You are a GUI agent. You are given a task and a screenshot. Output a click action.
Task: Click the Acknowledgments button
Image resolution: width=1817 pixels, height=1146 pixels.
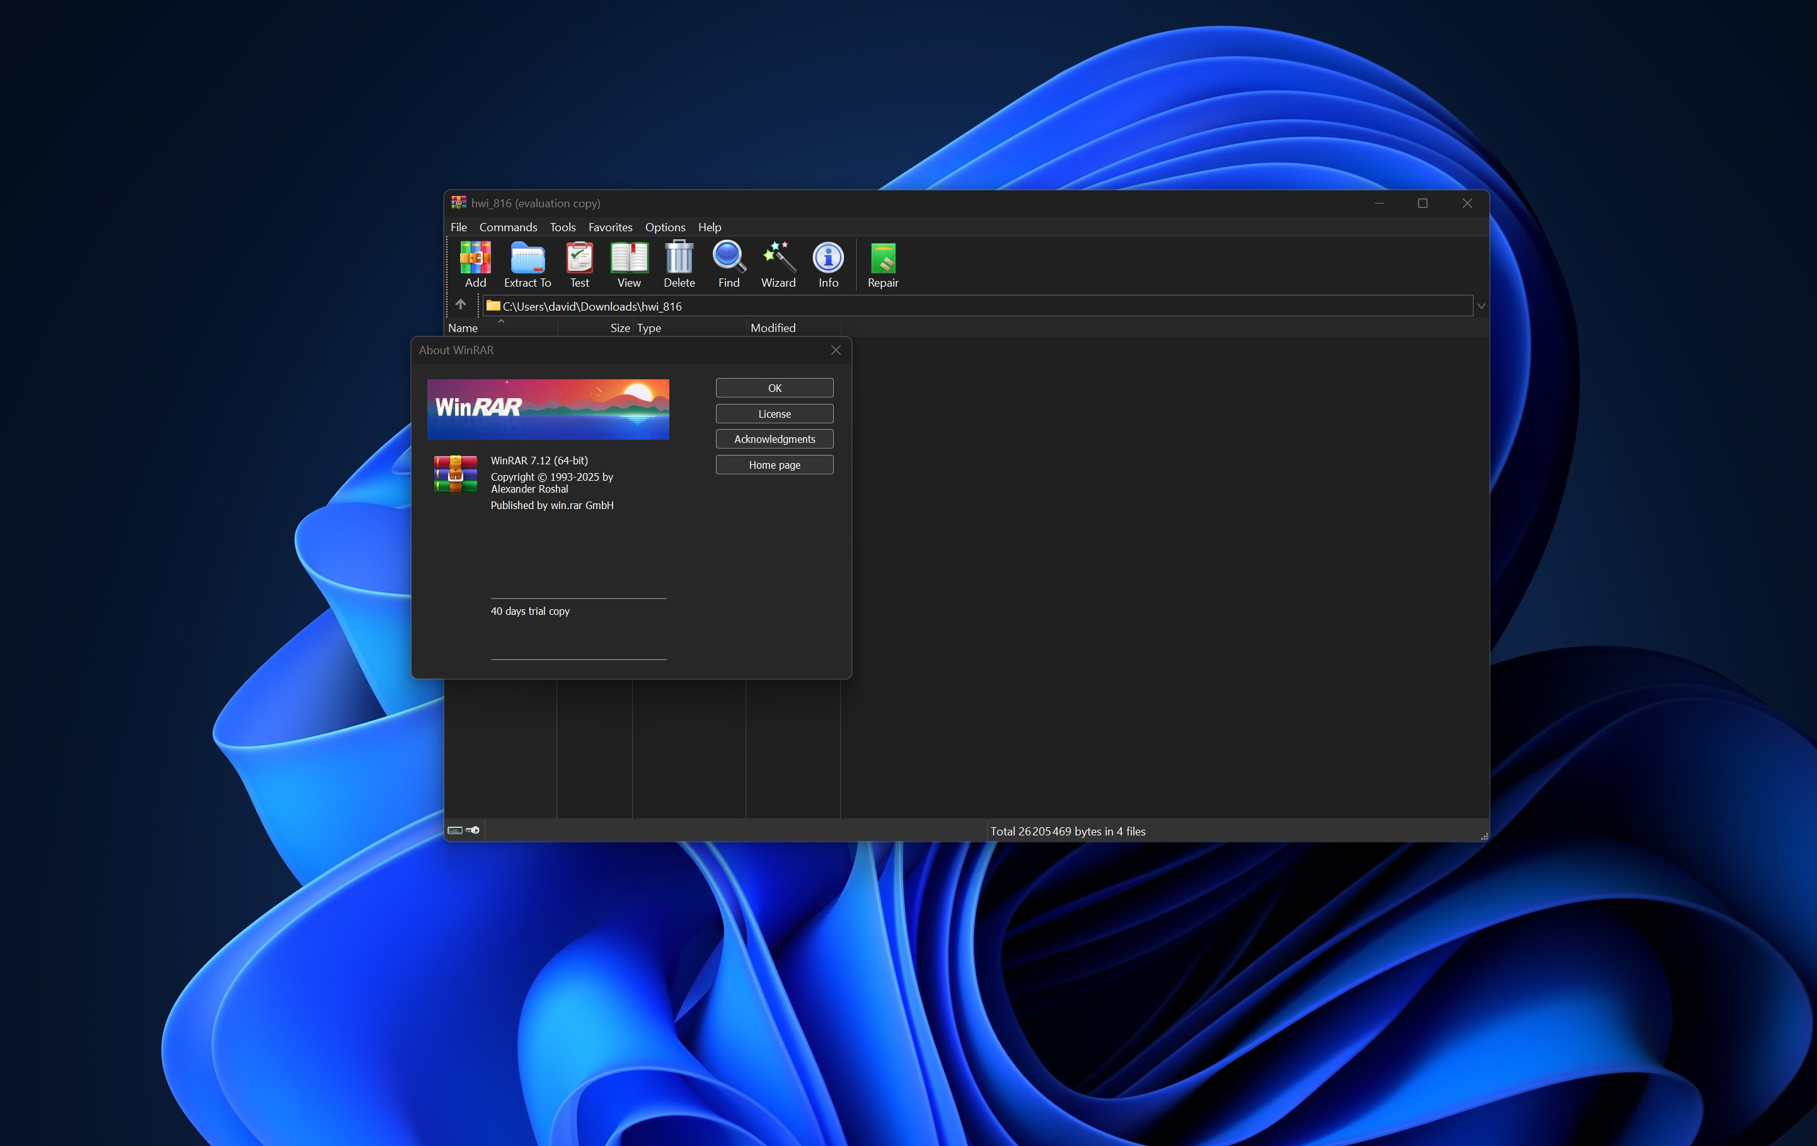point(773,438)
